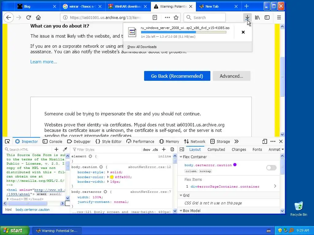The height and width of the screenshot is (235, 314).
Task: Expand the border-width property
Action: pos(108,182)
